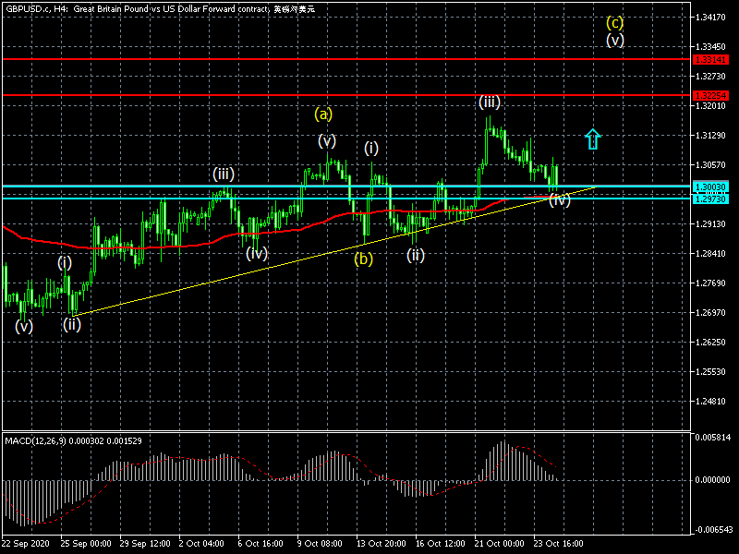Click the 1.33450 price axis label
Screen dimensions: 739x554
coord(710,47)
